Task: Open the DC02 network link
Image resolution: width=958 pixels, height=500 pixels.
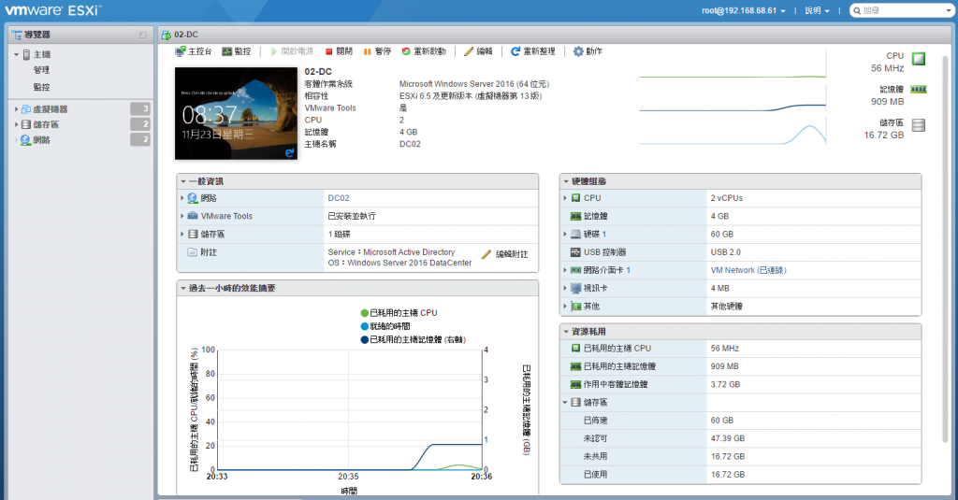Action: coord(339,198)
